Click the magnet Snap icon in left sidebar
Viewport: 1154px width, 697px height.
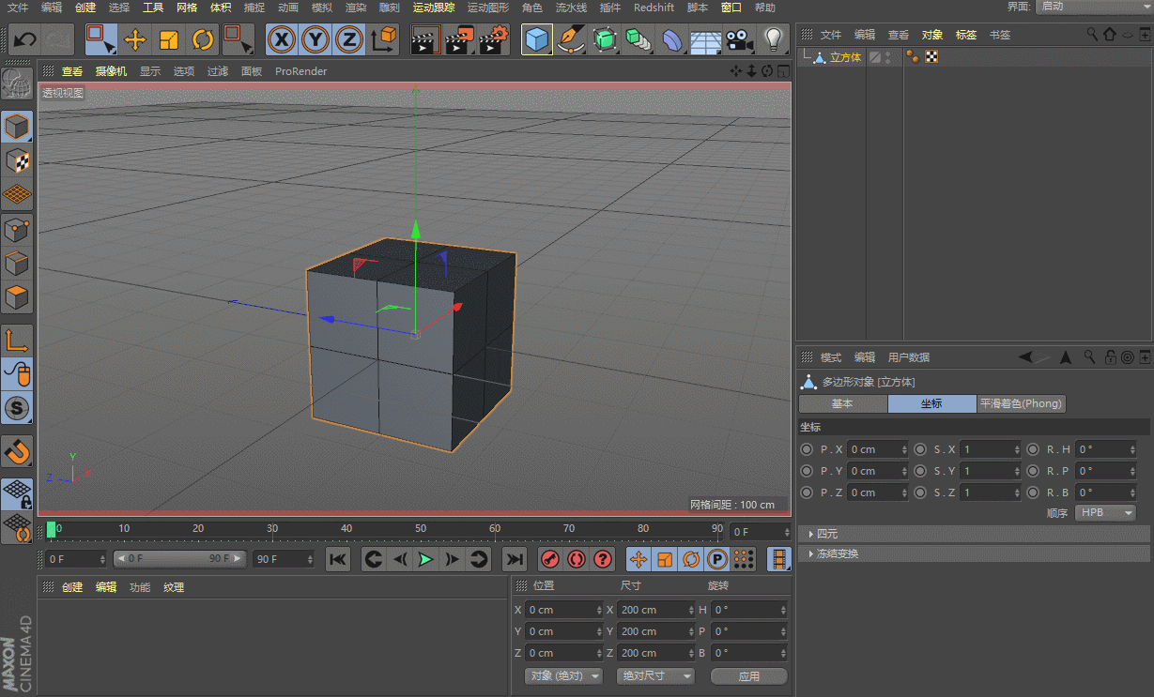tap(17, 452)
